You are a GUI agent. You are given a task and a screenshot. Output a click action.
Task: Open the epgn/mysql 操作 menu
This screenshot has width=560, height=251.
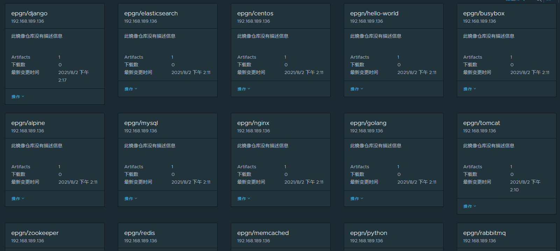(x=130, y=199)
